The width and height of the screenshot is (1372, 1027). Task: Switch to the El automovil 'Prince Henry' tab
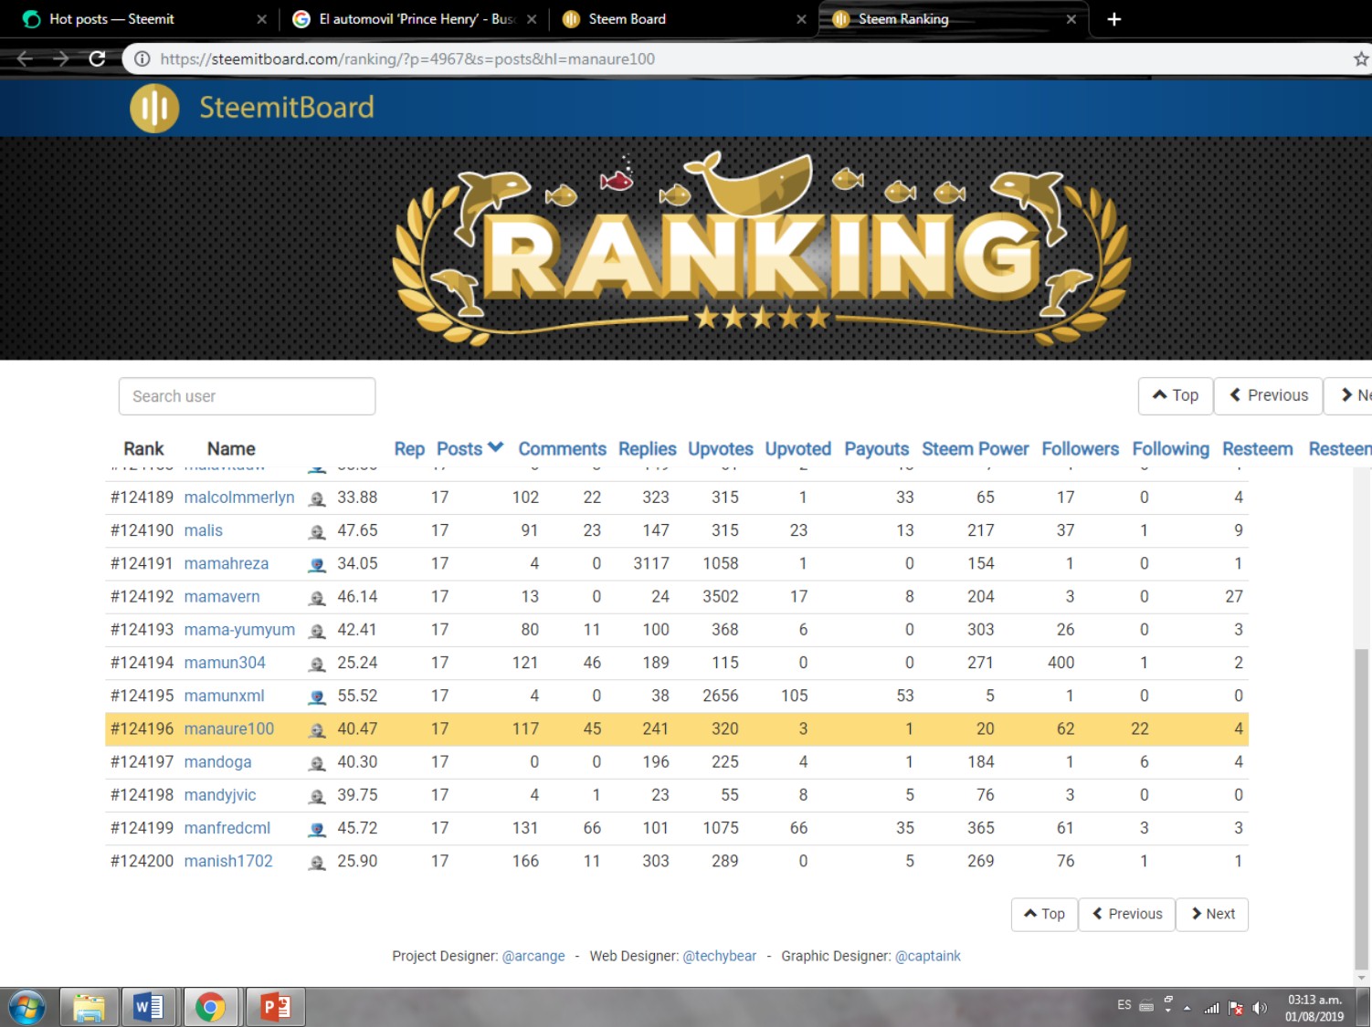coord(417,19)
